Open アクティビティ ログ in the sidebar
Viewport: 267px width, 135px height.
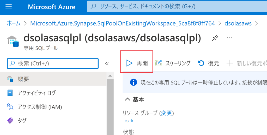37,93
